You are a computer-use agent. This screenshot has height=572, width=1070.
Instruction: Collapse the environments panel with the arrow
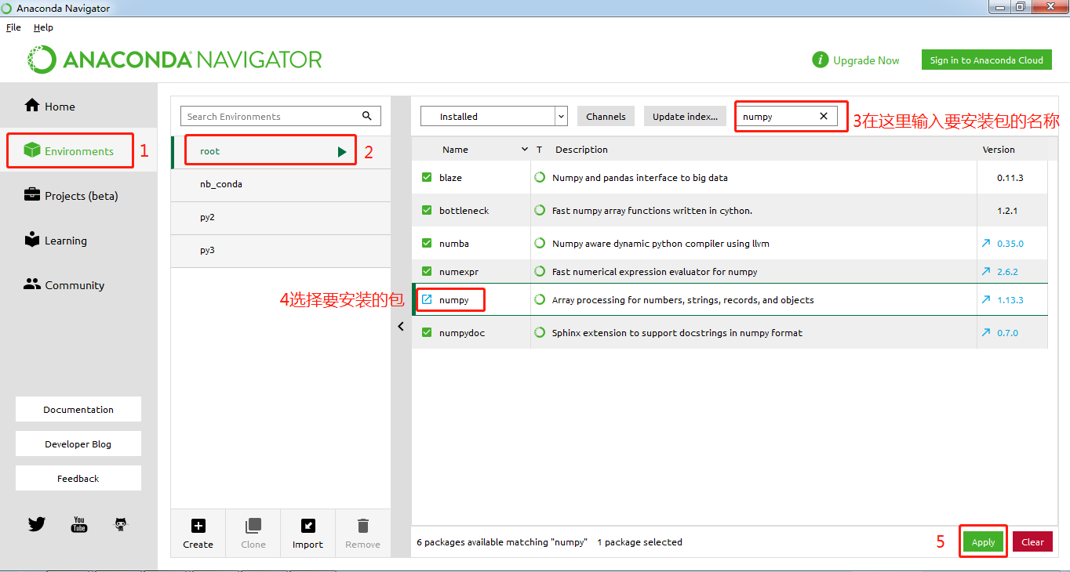[x=401, y=327]
